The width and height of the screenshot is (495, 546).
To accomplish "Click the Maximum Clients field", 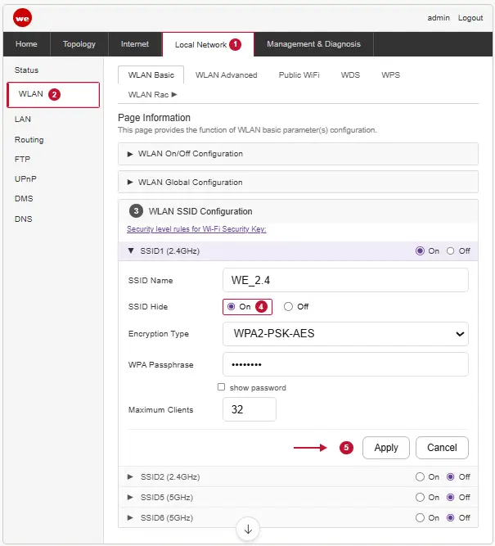I will click(250, 409).
